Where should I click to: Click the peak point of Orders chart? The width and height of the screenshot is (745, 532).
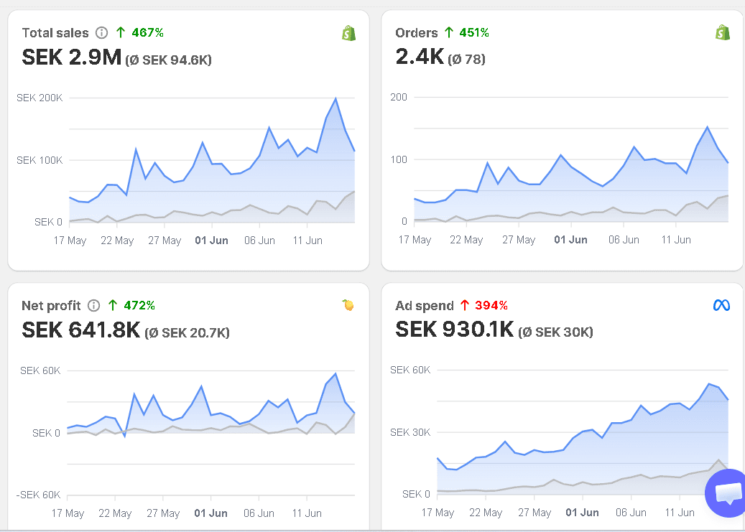pos(708,127)
